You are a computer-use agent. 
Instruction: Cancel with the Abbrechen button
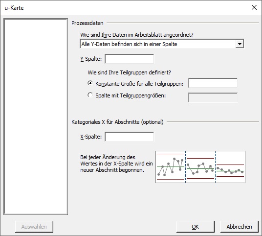coord(240,227)
